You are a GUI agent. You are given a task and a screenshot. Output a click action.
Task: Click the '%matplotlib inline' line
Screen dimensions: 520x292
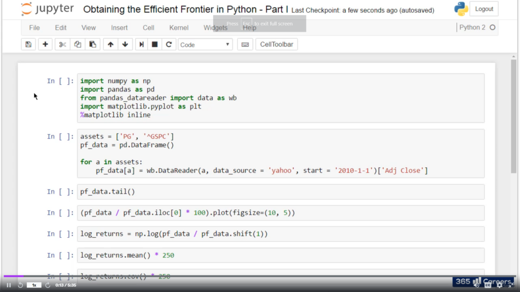(x=115, y=115)
